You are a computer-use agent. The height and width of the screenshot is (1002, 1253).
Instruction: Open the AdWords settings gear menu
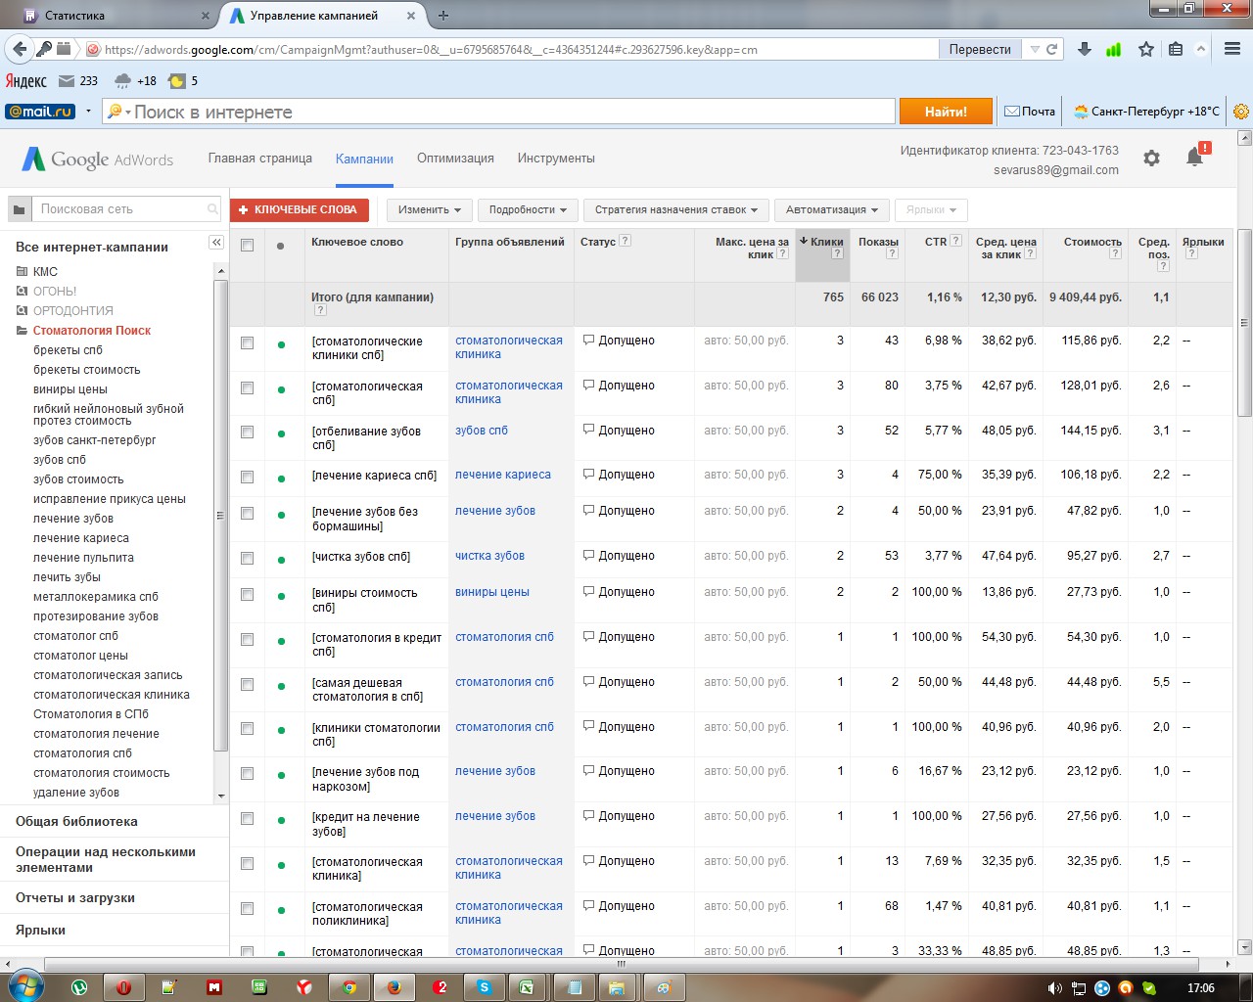[x=1151, y=159]
